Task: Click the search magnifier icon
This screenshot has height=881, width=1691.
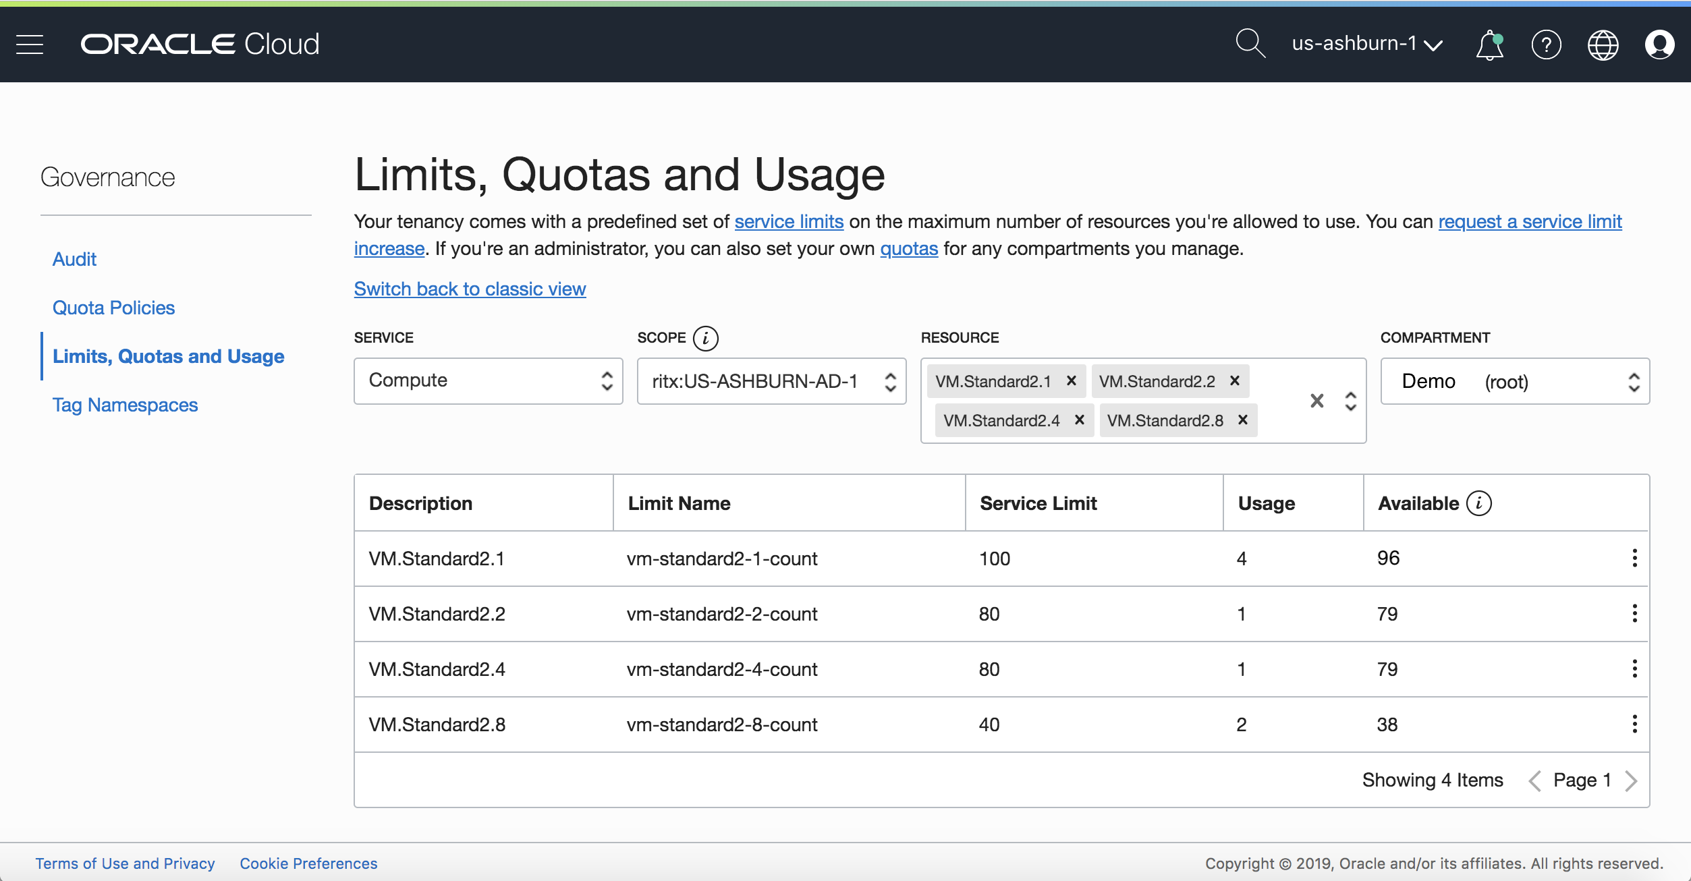Action: [x=1250, y=43]
